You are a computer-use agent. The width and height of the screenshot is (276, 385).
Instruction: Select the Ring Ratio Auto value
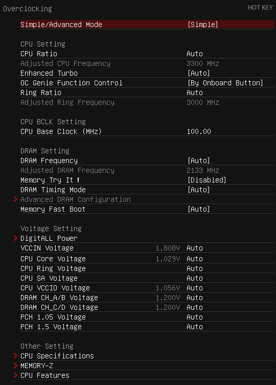tap(195, 93)
